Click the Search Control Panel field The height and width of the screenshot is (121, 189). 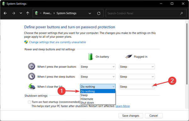coord(146,13)
